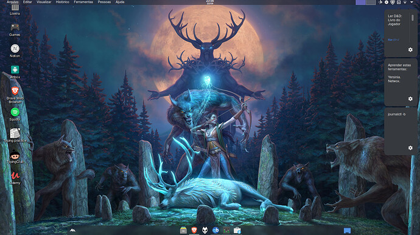Launch the Games desktop shortcut
This screenshot has height=235, width=420.
pos(15,30)
